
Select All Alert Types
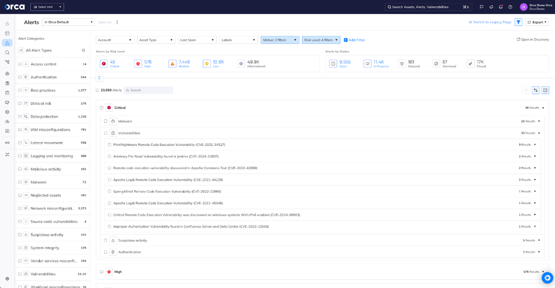pos(38,50)
